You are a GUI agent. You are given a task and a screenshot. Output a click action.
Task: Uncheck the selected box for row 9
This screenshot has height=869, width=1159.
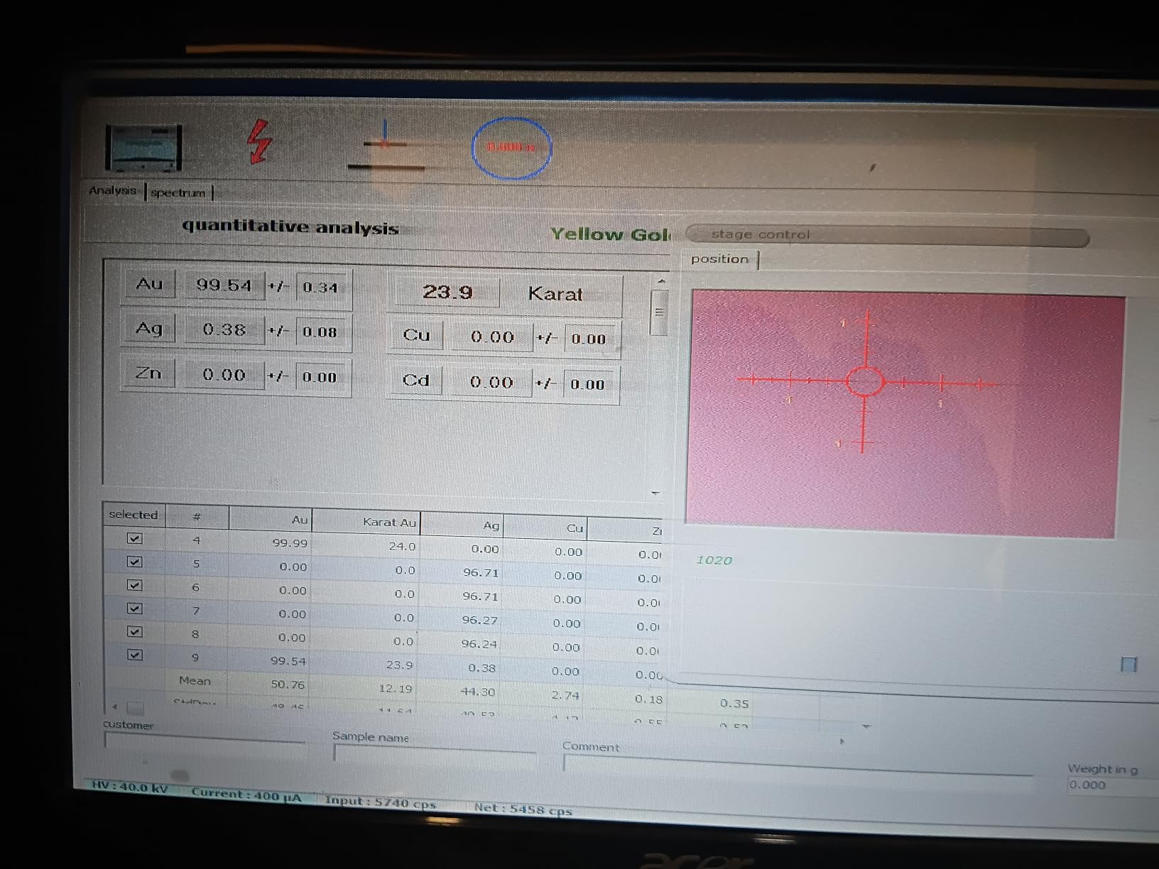(x=134, y=655)
